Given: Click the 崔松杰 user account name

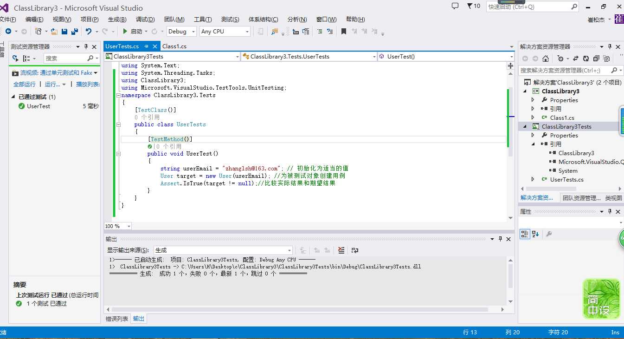Looking at the screenshot, I should pos(596,20).
